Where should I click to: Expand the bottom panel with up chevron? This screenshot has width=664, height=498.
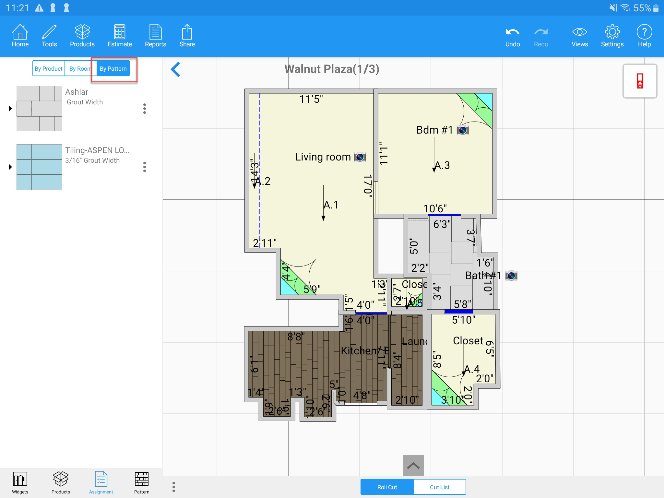(413, 466)
